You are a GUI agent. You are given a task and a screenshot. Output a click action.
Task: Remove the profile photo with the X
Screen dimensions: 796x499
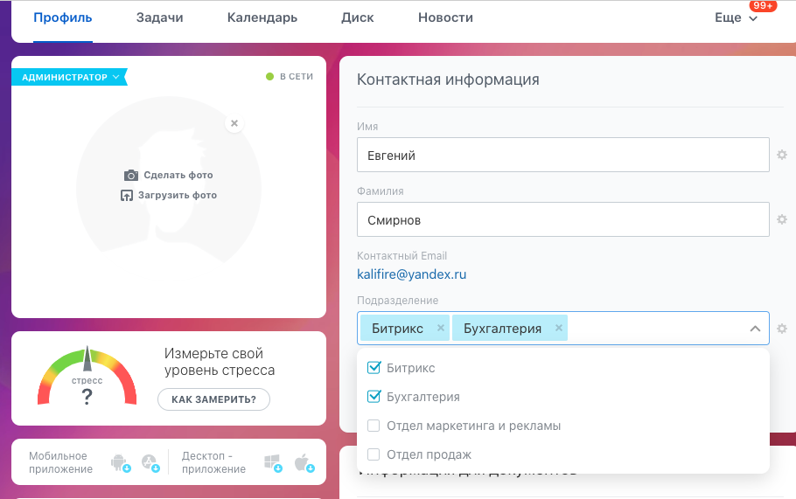tap(234, 123)
